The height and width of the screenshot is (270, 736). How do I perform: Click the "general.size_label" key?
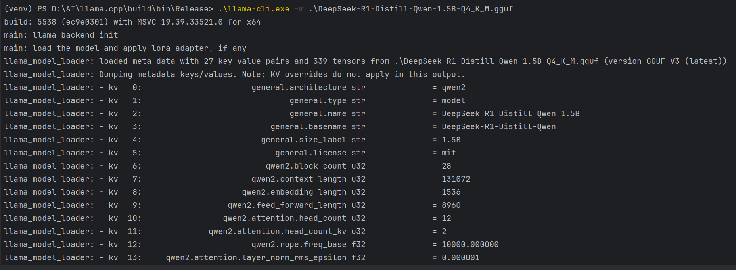tap(304, 140)
